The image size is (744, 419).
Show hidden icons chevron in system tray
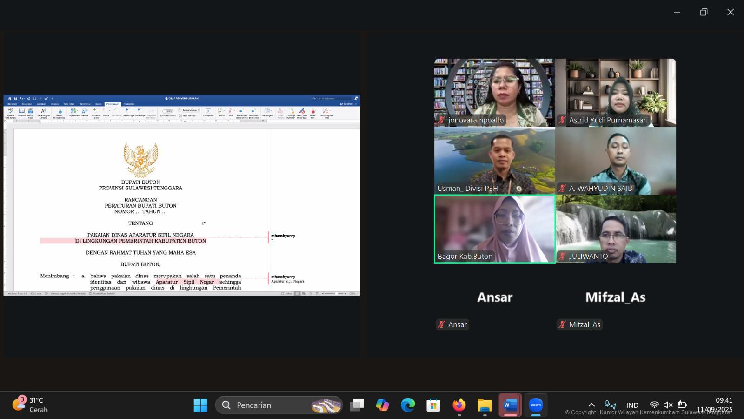(591, 405)
